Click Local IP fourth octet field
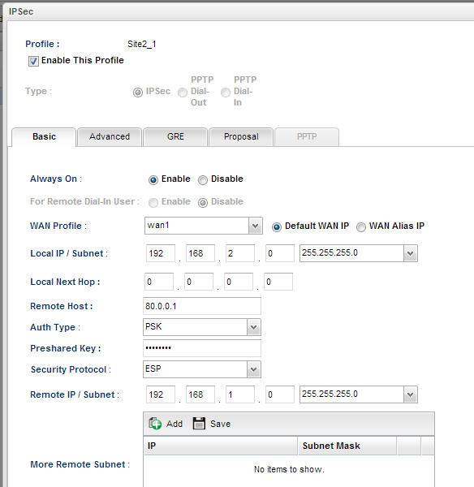The width and height of the screenshot is (474, 487). [280, 253]
